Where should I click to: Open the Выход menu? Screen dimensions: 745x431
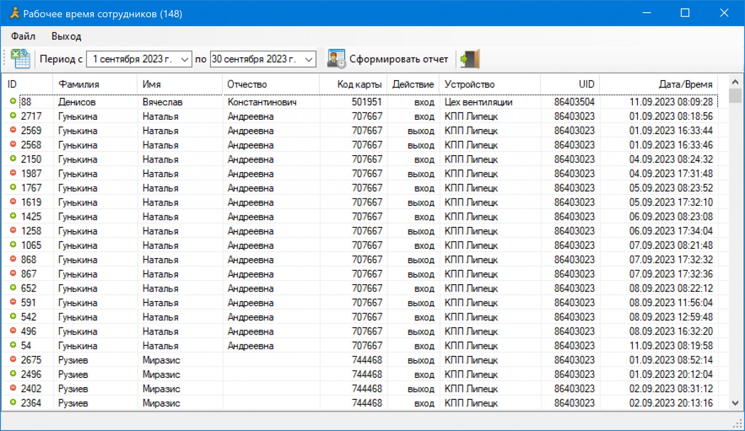(x=67, y=36)
